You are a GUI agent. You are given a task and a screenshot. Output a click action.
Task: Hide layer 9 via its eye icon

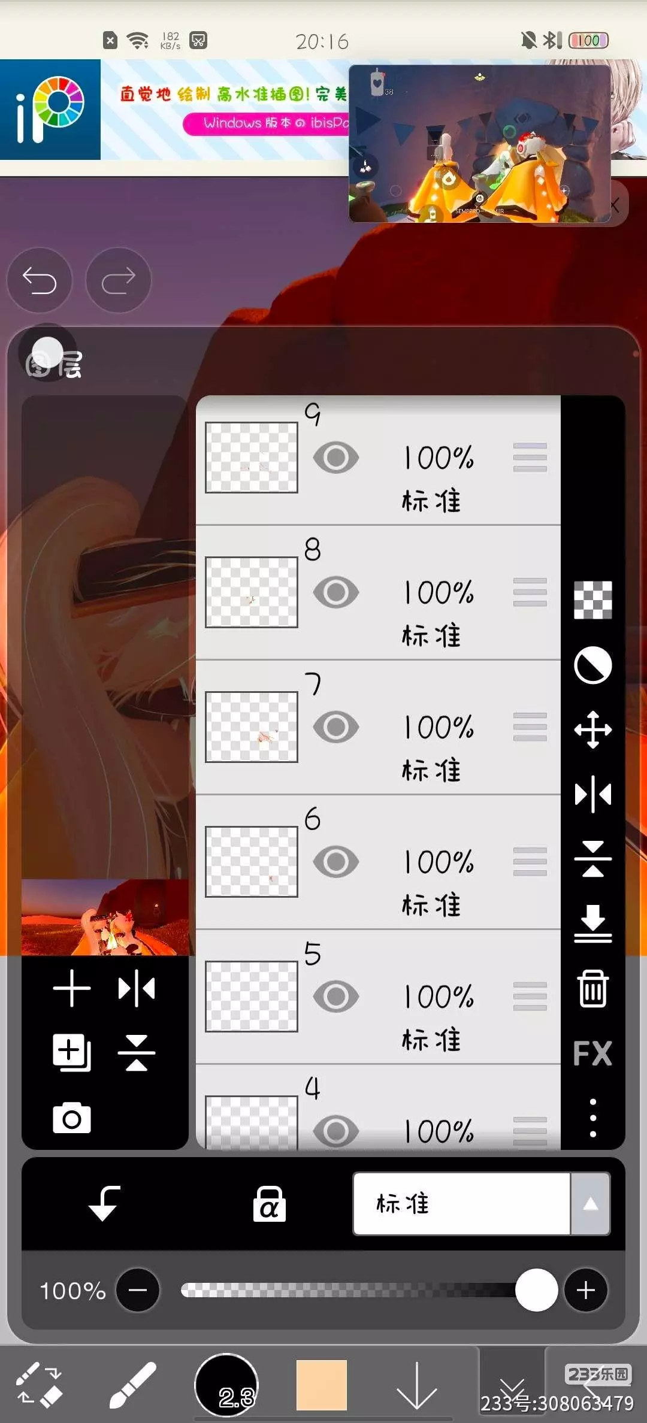pos(336,458)
